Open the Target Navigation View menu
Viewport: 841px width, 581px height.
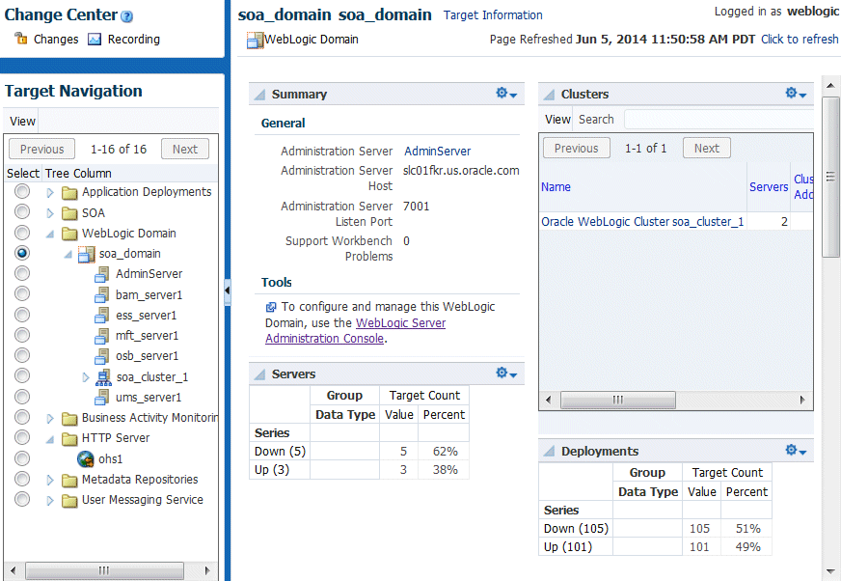pyautogui.click(x=22, y=122)
